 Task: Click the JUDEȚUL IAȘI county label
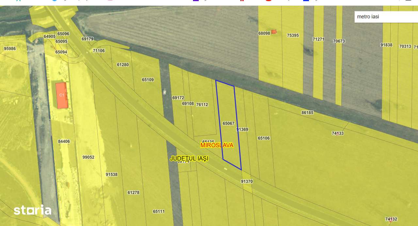click(189, 158)
